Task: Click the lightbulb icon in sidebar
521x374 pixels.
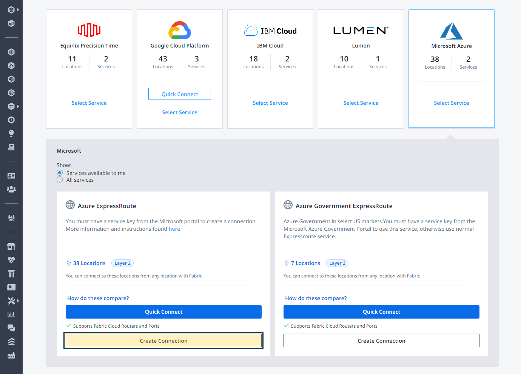Action: click(11, 133)
